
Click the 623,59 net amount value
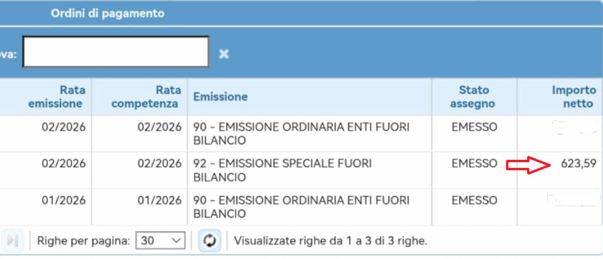(575, 164)
